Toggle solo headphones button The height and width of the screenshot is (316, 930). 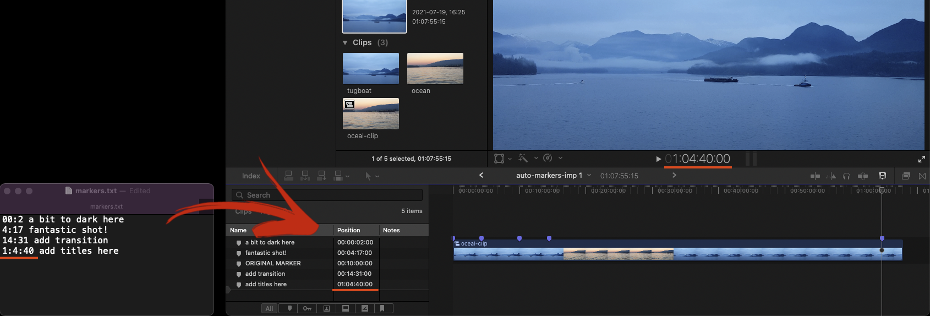[x=847, y=176]
